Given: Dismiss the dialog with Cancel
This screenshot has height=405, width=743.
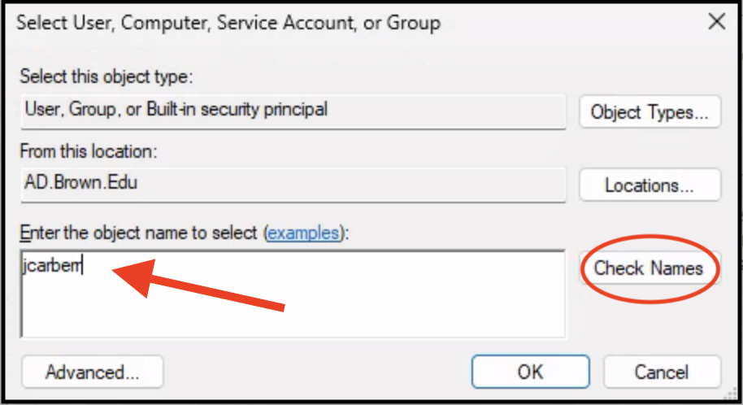Looking at the screenshot, I should click(x=661, y=372).
